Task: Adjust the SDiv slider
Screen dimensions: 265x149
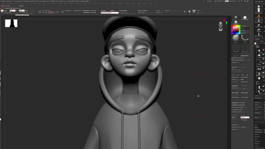Action: point(236,69)
